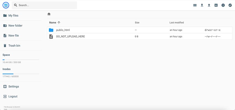Create a New folder
235x110 pixels.
tap(15, 26)
